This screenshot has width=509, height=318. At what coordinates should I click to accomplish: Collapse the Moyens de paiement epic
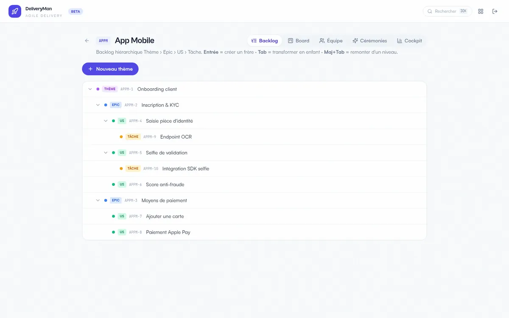pos(98,201)
